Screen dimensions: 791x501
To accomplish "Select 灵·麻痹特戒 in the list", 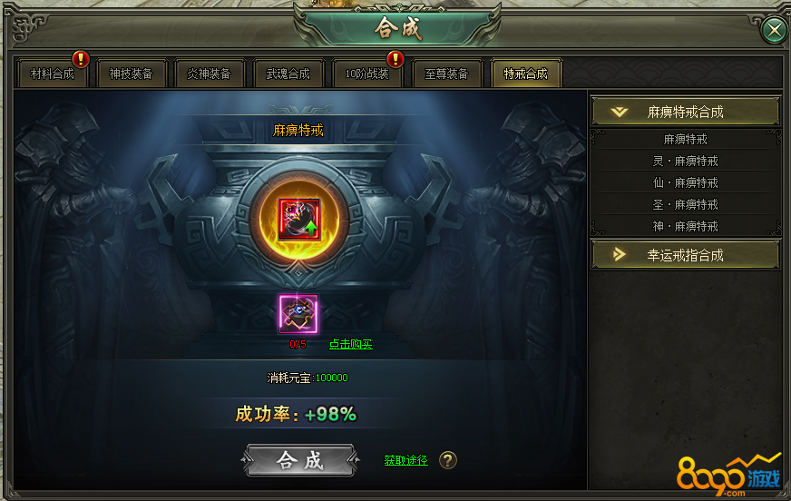I will [x=685, y=161].
